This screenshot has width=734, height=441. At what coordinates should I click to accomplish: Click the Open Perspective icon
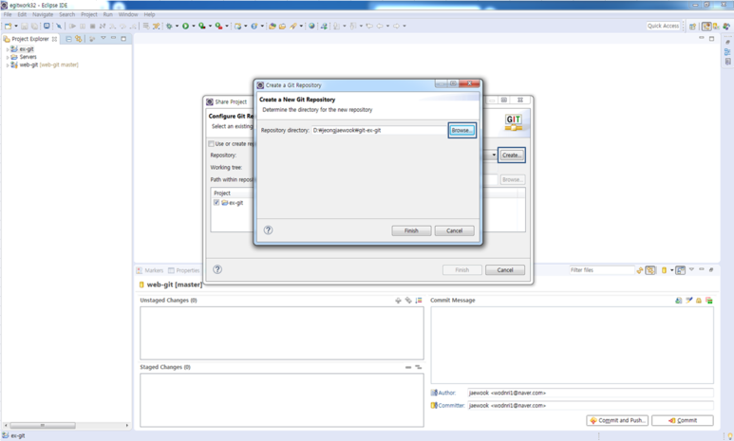coord(692,27)
